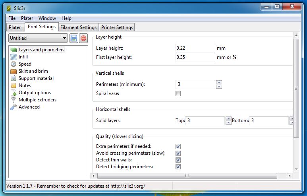Screen dimensions: 307x196
Task: Open the File menu
Action: 12,18
